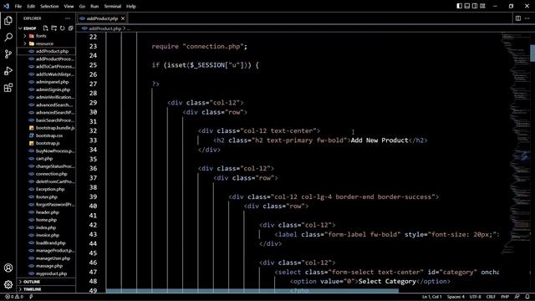
Task: Click New File icon in ESHOP header
Action: pyautogui.click(x=46, y=28)
